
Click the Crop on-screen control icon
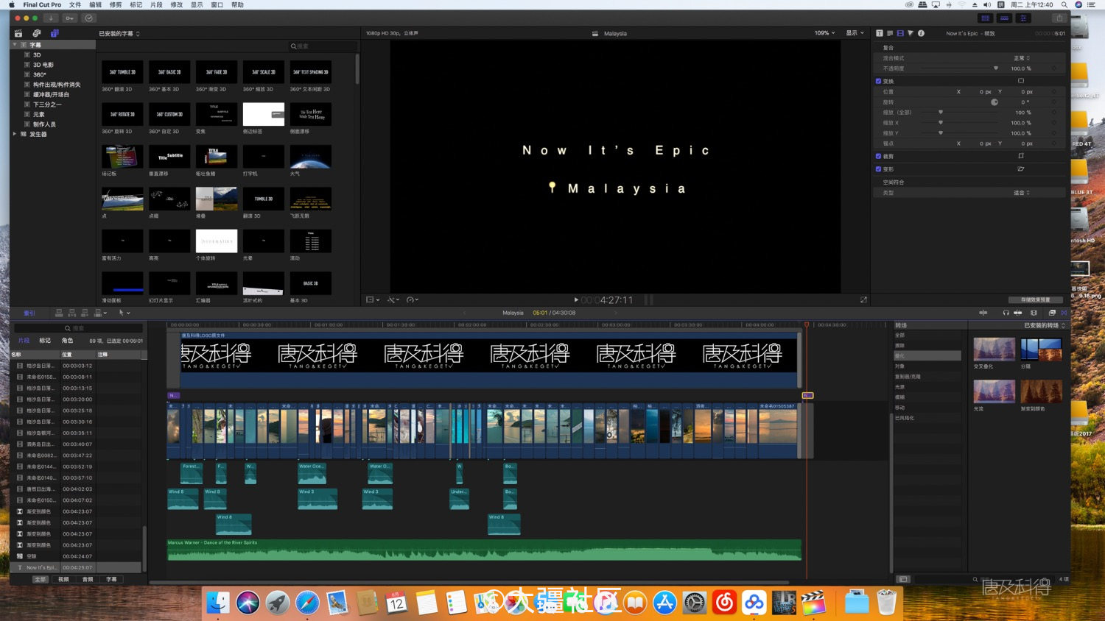1021,156
